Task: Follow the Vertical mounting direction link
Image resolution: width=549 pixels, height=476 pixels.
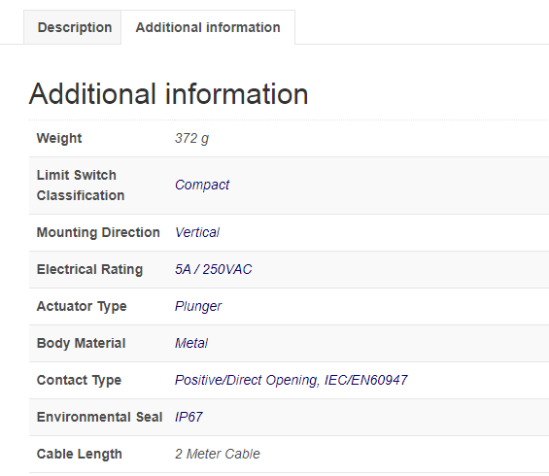Action: click(x=197, y=232)
